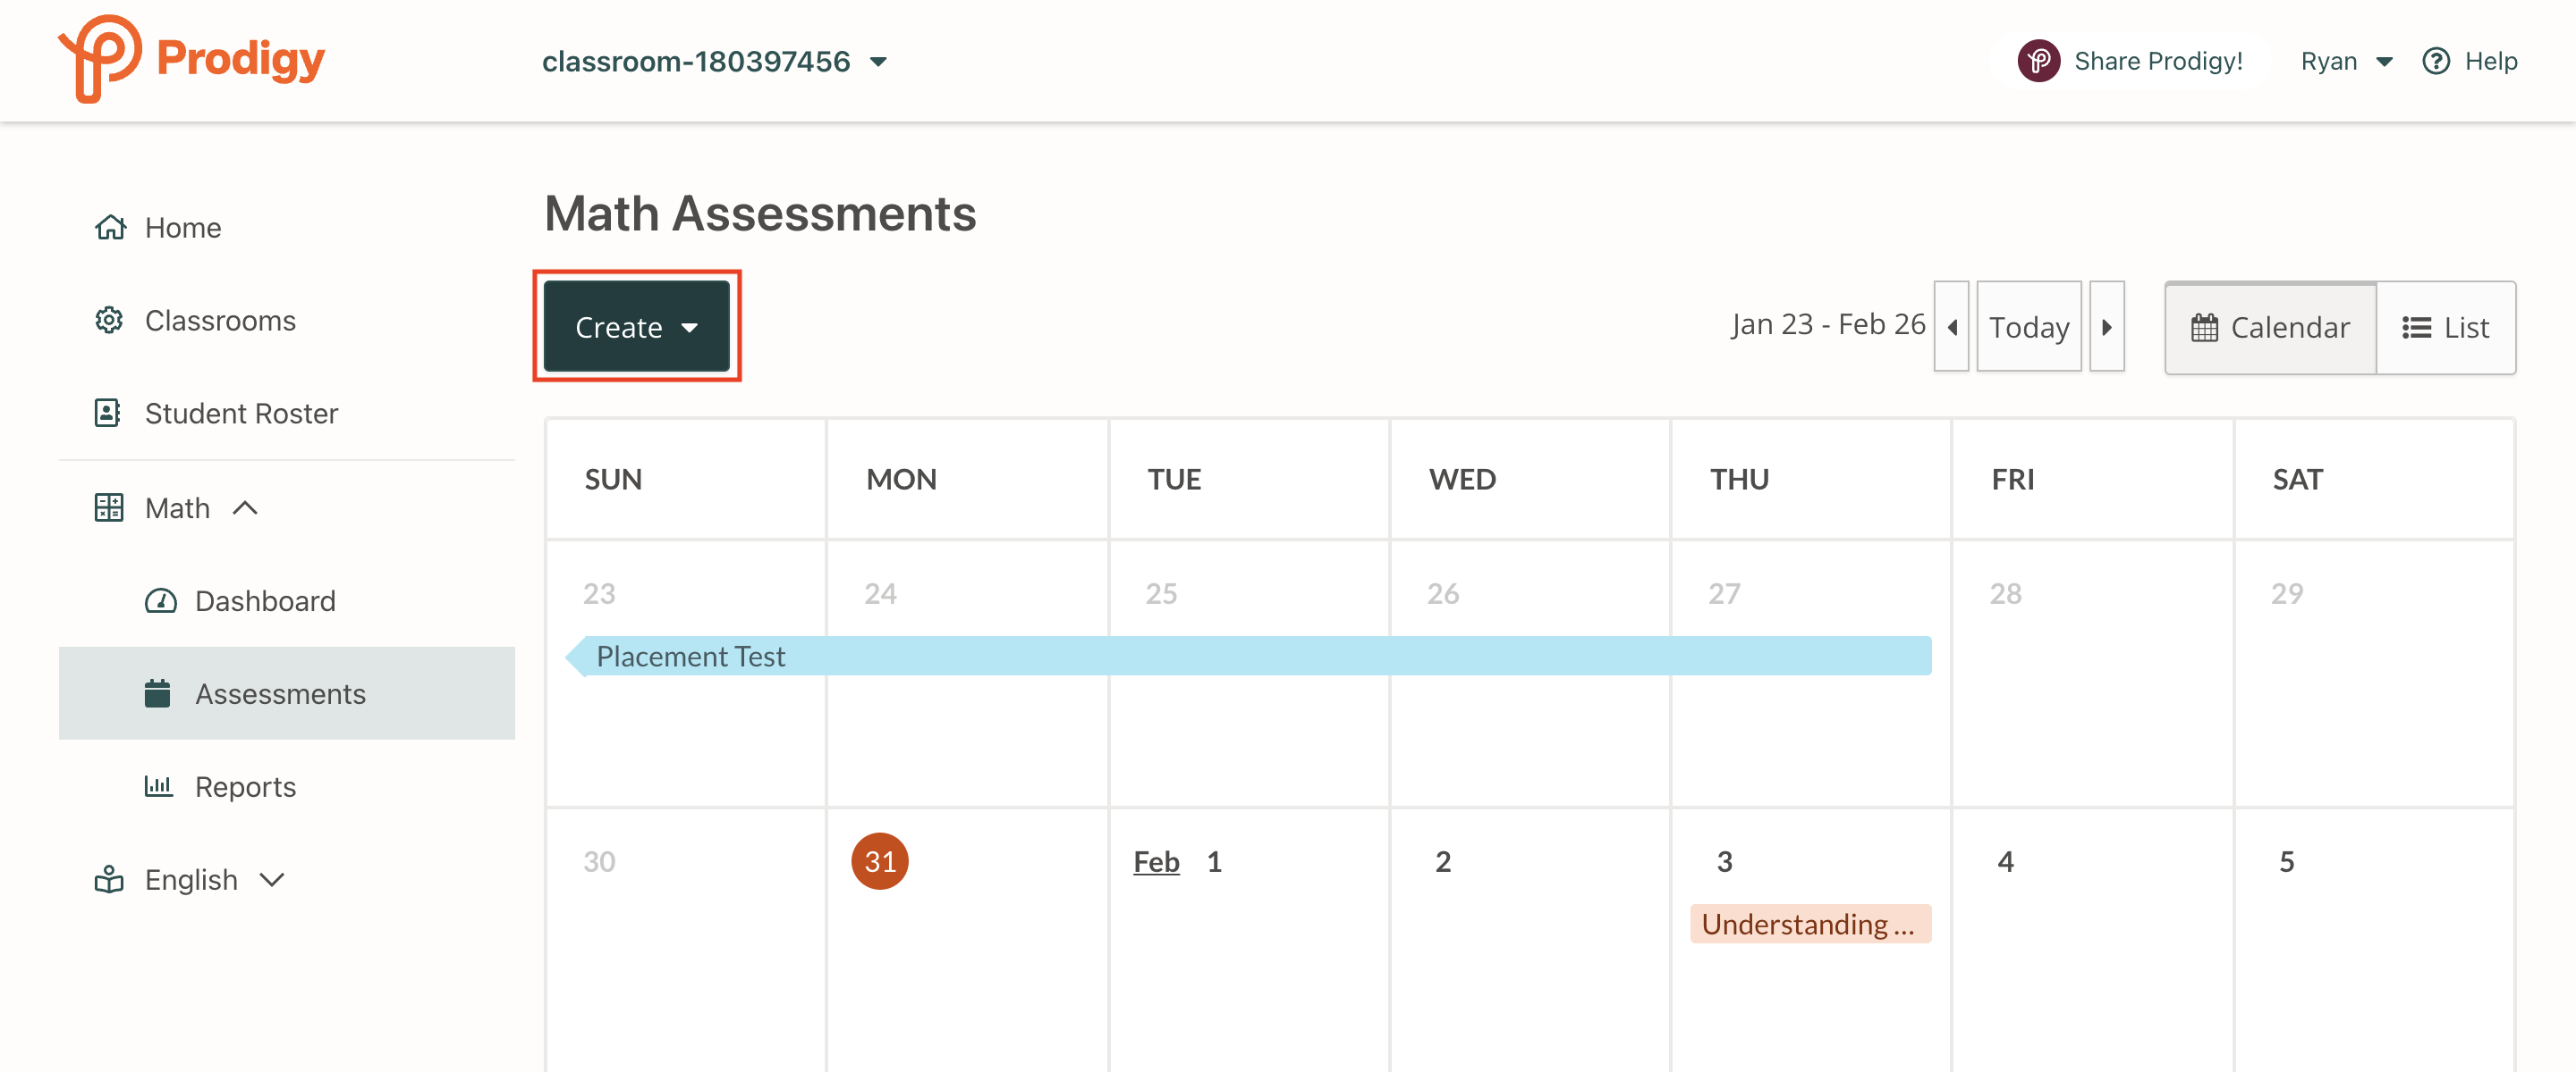Select the Dashboard speedometer icon
The height and width of the screenshot is (1072, 2576).
[x=161, y=600]
